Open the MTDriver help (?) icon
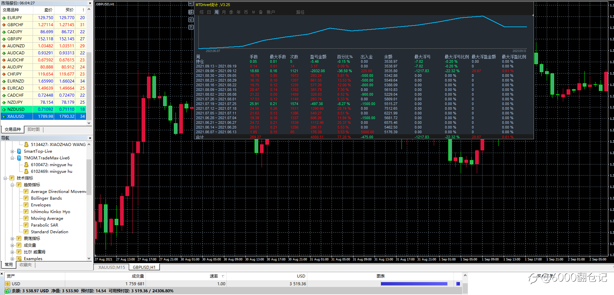This screenshot has height=295, width=614. pyautogui.click(x=191, y=27)
